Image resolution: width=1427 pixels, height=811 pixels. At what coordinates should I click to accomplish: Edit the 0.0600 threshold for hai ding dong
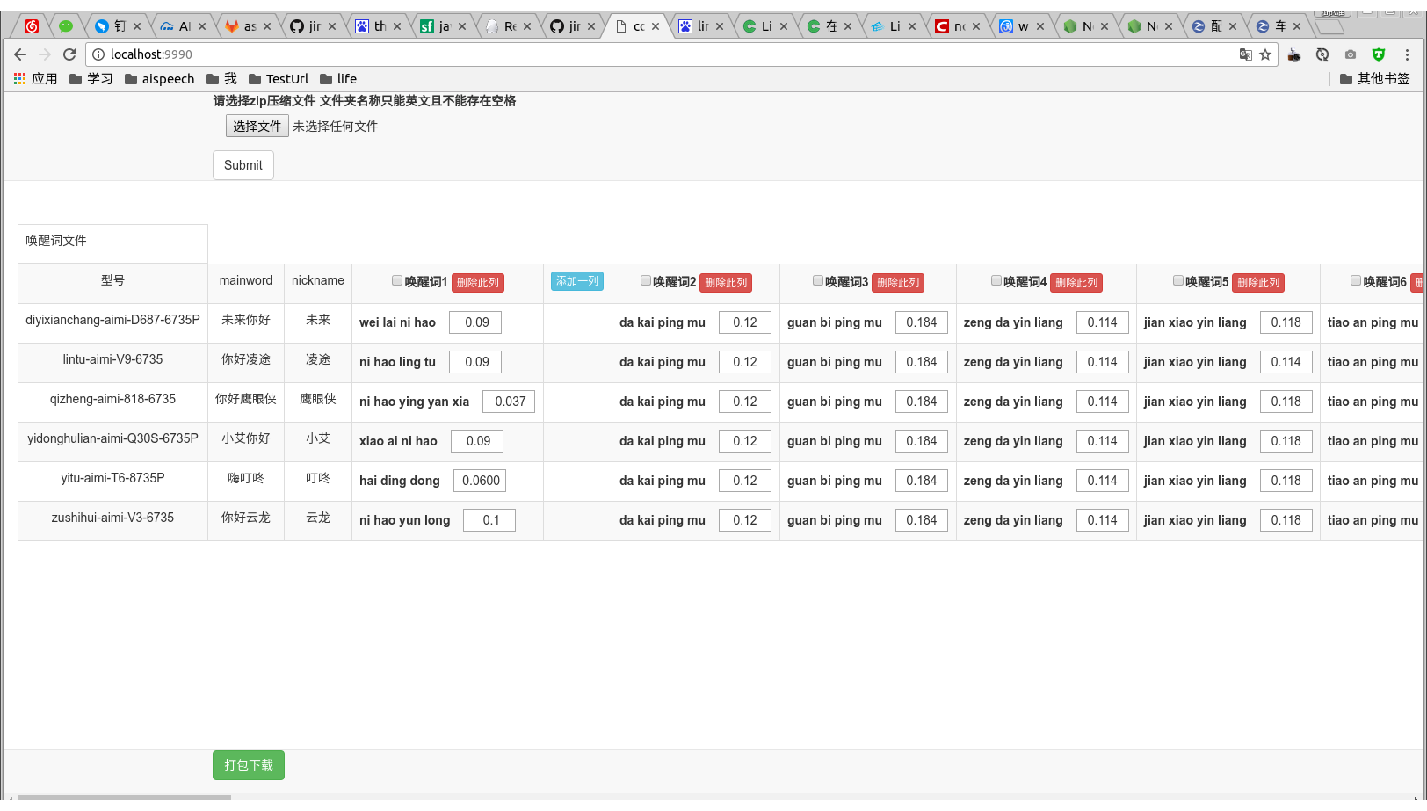pyautogui.click(x=480, y=481)
